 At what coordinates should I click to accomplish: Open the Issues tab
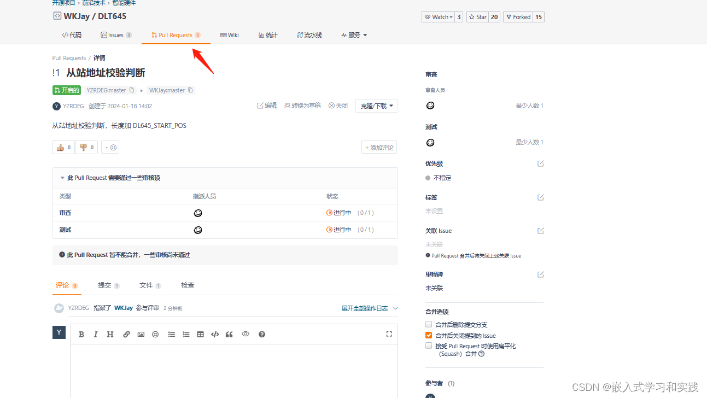(x=116, y=35)
